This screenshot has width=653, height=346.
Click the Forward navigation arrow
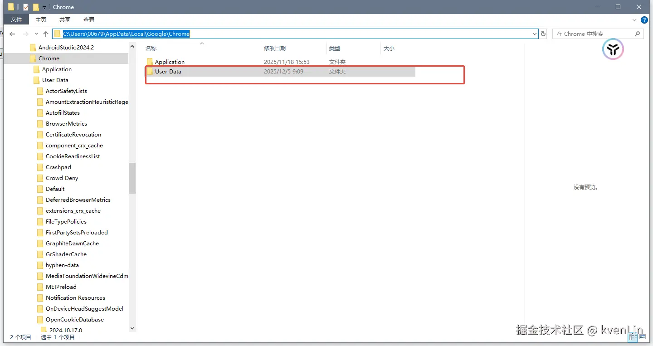(x=25, y=34)
